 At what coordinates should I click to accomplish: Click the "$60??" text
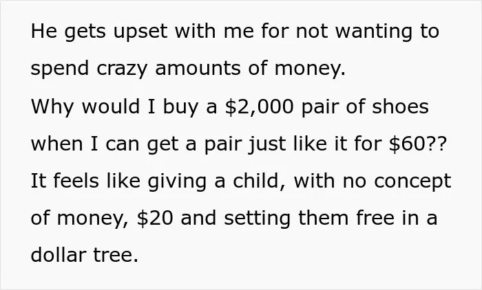[x=417, y=144]
